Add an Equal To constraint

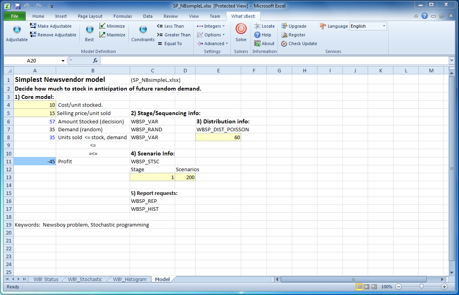170,43
